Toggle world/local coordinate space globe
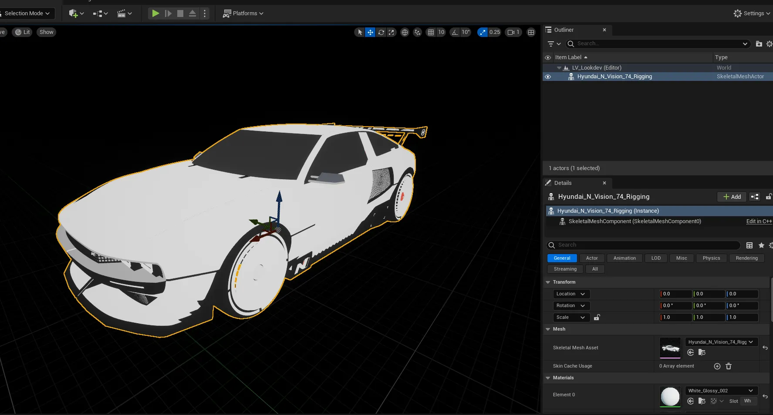The image size is (773, 415). pyautogui.click(x=405, y=32)
